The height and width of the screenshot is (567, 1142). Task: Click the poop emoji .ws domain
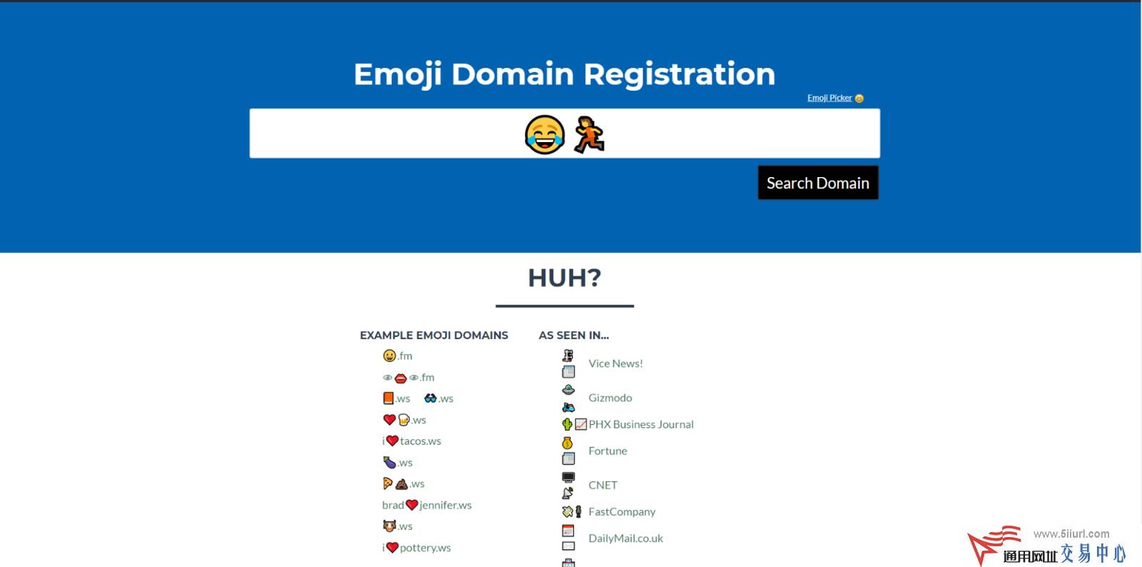click(402, 484)
